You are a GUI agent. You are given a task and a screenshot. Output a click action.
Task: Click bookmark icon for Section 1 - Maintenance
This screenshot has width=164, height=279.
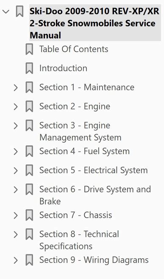pyautogui.click(x=29, y=87)
